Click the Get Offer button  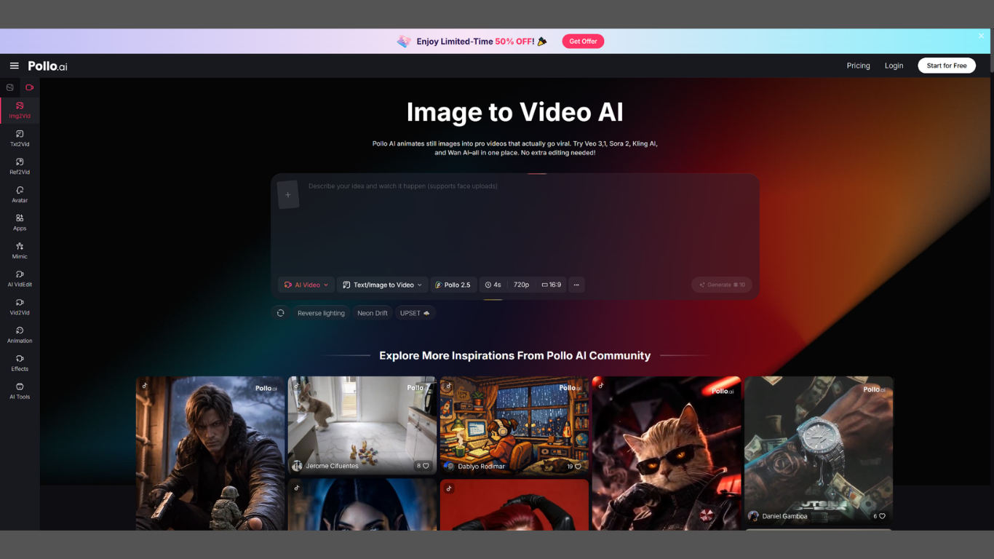(x=583, y=41)
